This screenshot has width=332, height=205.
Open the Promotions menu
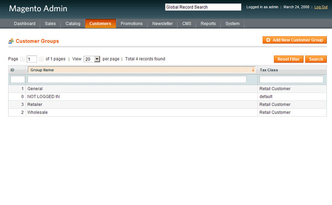coord(131,24)
